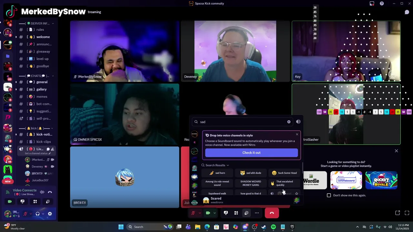This screenshot has height=232, width=413.
Task: Toggle camera in the sidebar voice panel
Action: click(10, 201)
